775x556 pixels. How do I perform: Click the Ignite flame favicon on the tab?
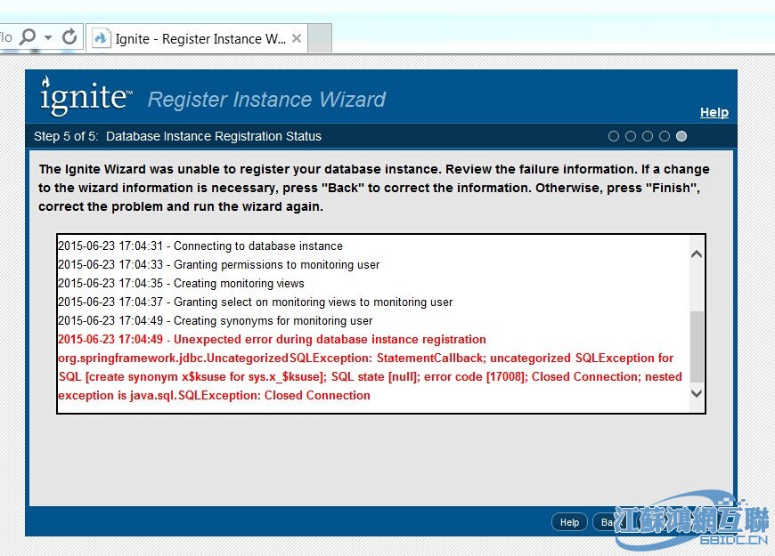coord(101,38)
